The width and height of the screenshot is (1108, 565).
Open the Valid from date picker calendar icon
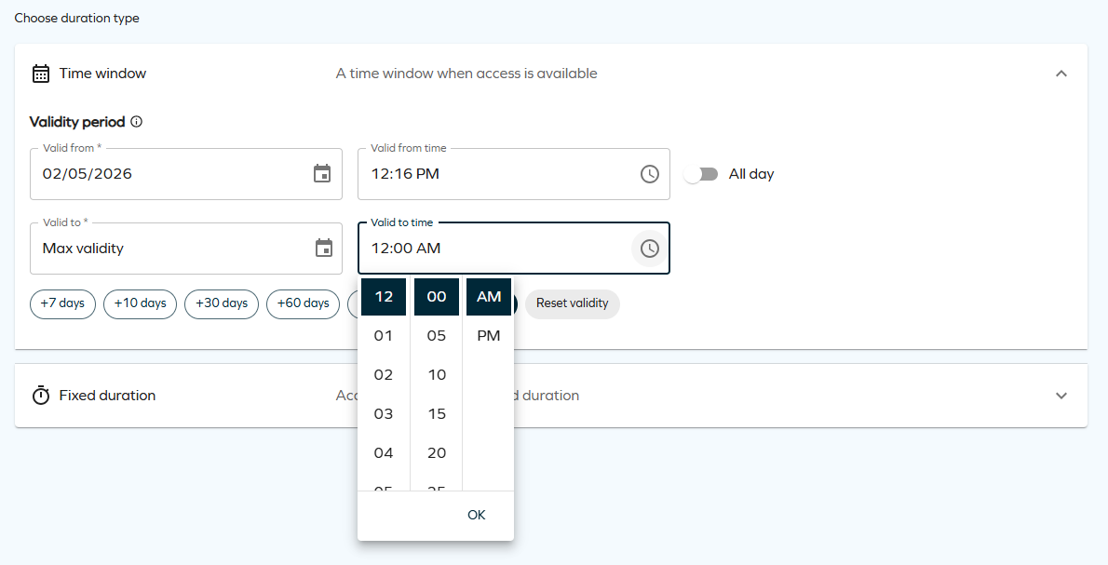click(x=323, y=173)
